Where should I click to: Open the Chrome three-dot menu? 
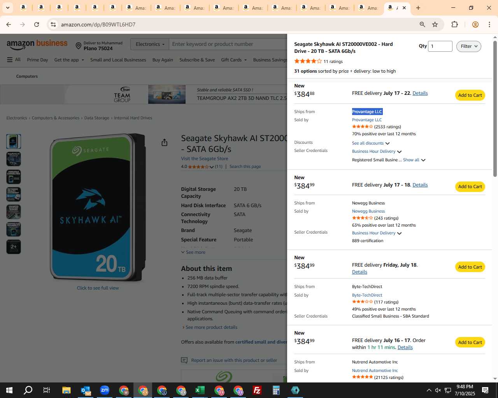click(x=489, y=24)
